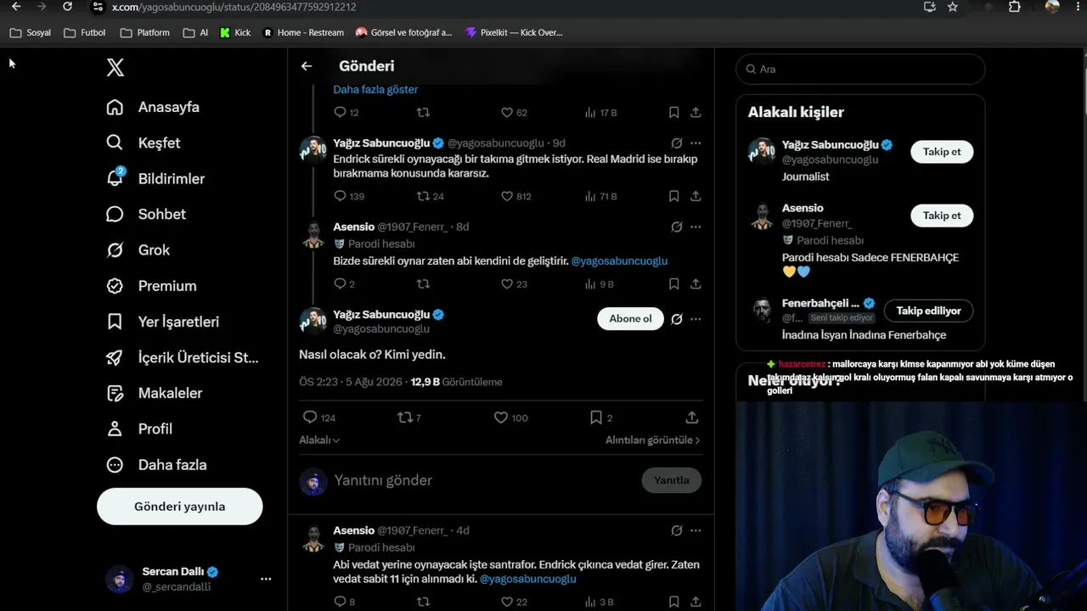Screen dimensions: 1087x611
Task: Click Takip ediliyor for Fenerbahçeli
Action: click(x=929, y=311)
